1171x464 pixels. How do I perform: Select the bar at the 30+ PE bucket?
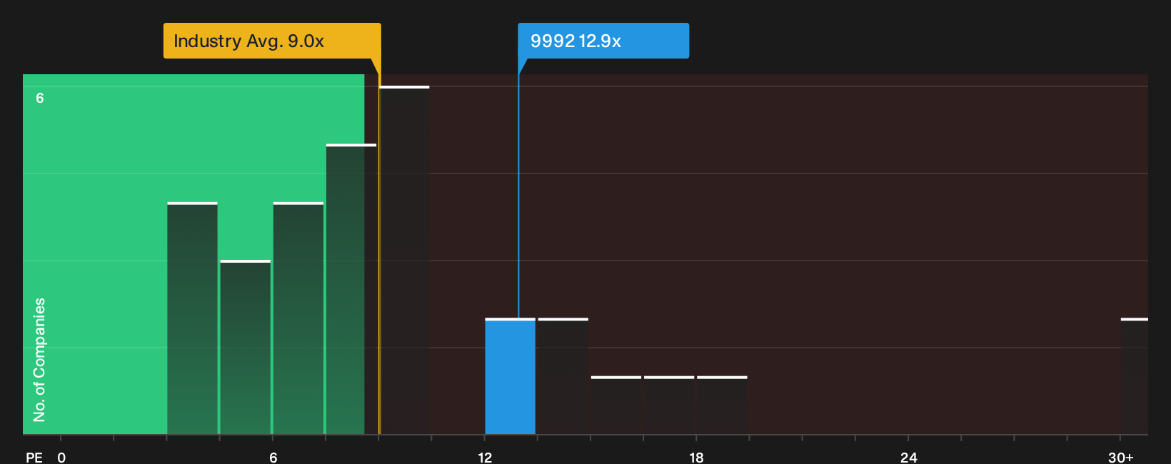click(1134, 376)
